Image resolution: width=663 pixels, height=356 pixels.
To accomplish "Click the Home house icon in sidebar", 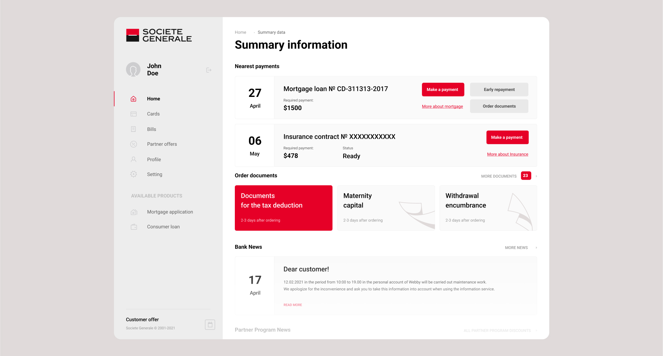I will [133, 99].
